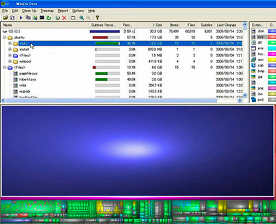The width and height of the screenshot is (276, 224).
Task: Expand the disks folder node
Action: [10, 43]
